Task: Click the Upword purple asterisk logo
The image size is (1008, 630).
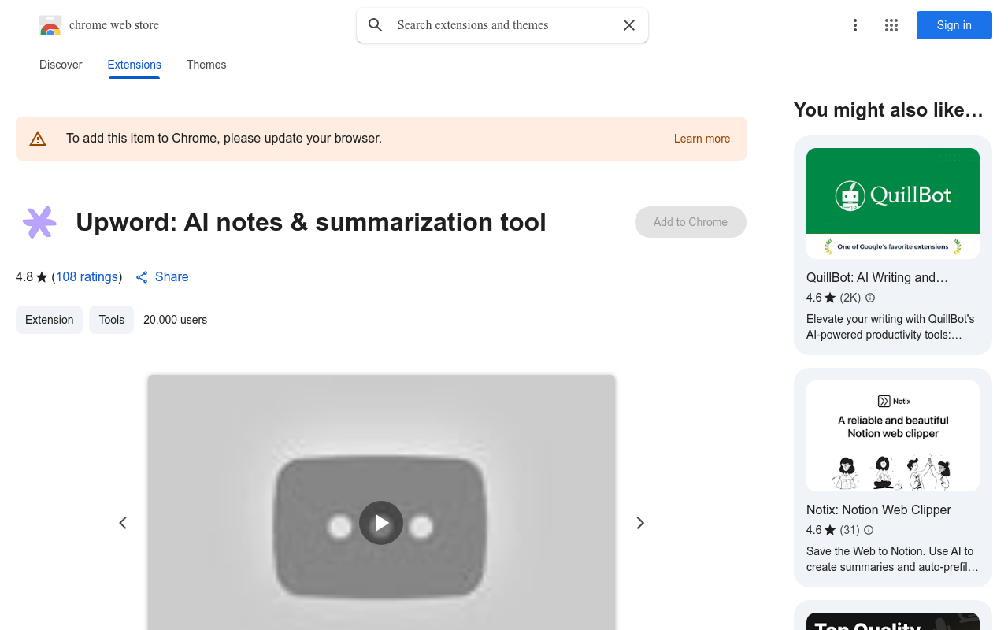Action: 39,222
